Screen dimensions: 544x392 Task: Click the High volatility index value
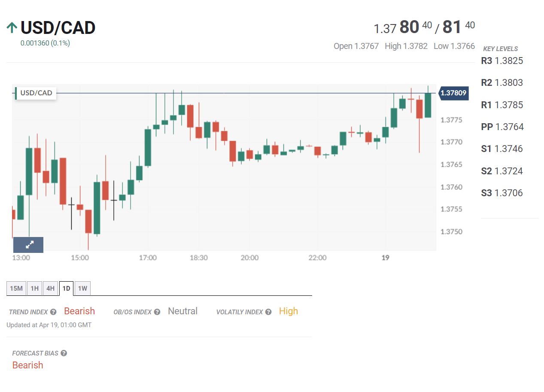coord(288,311)
